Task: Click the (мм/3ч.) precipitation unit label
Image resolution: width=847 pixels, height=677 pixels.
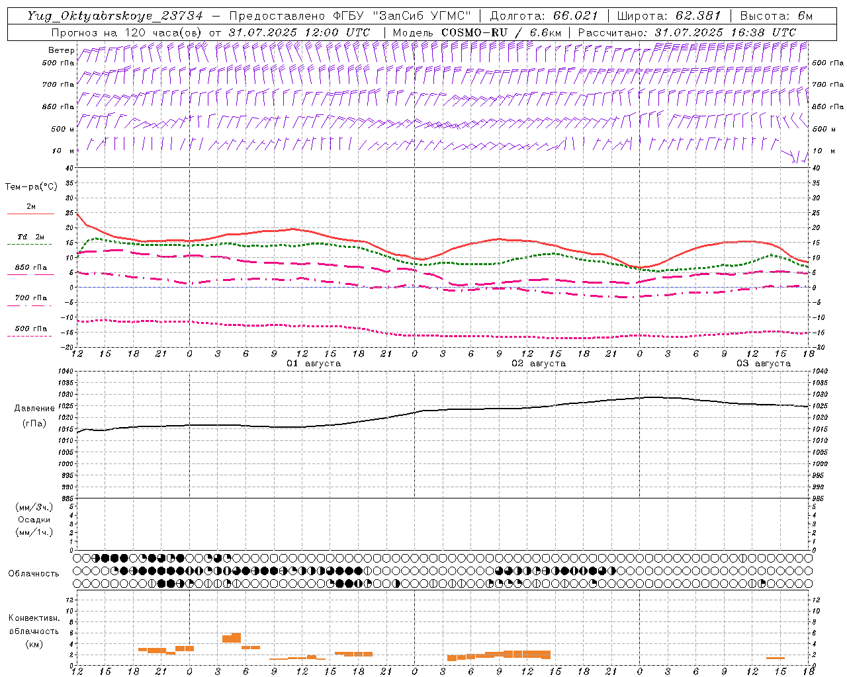Action: (x=34, y=507)
